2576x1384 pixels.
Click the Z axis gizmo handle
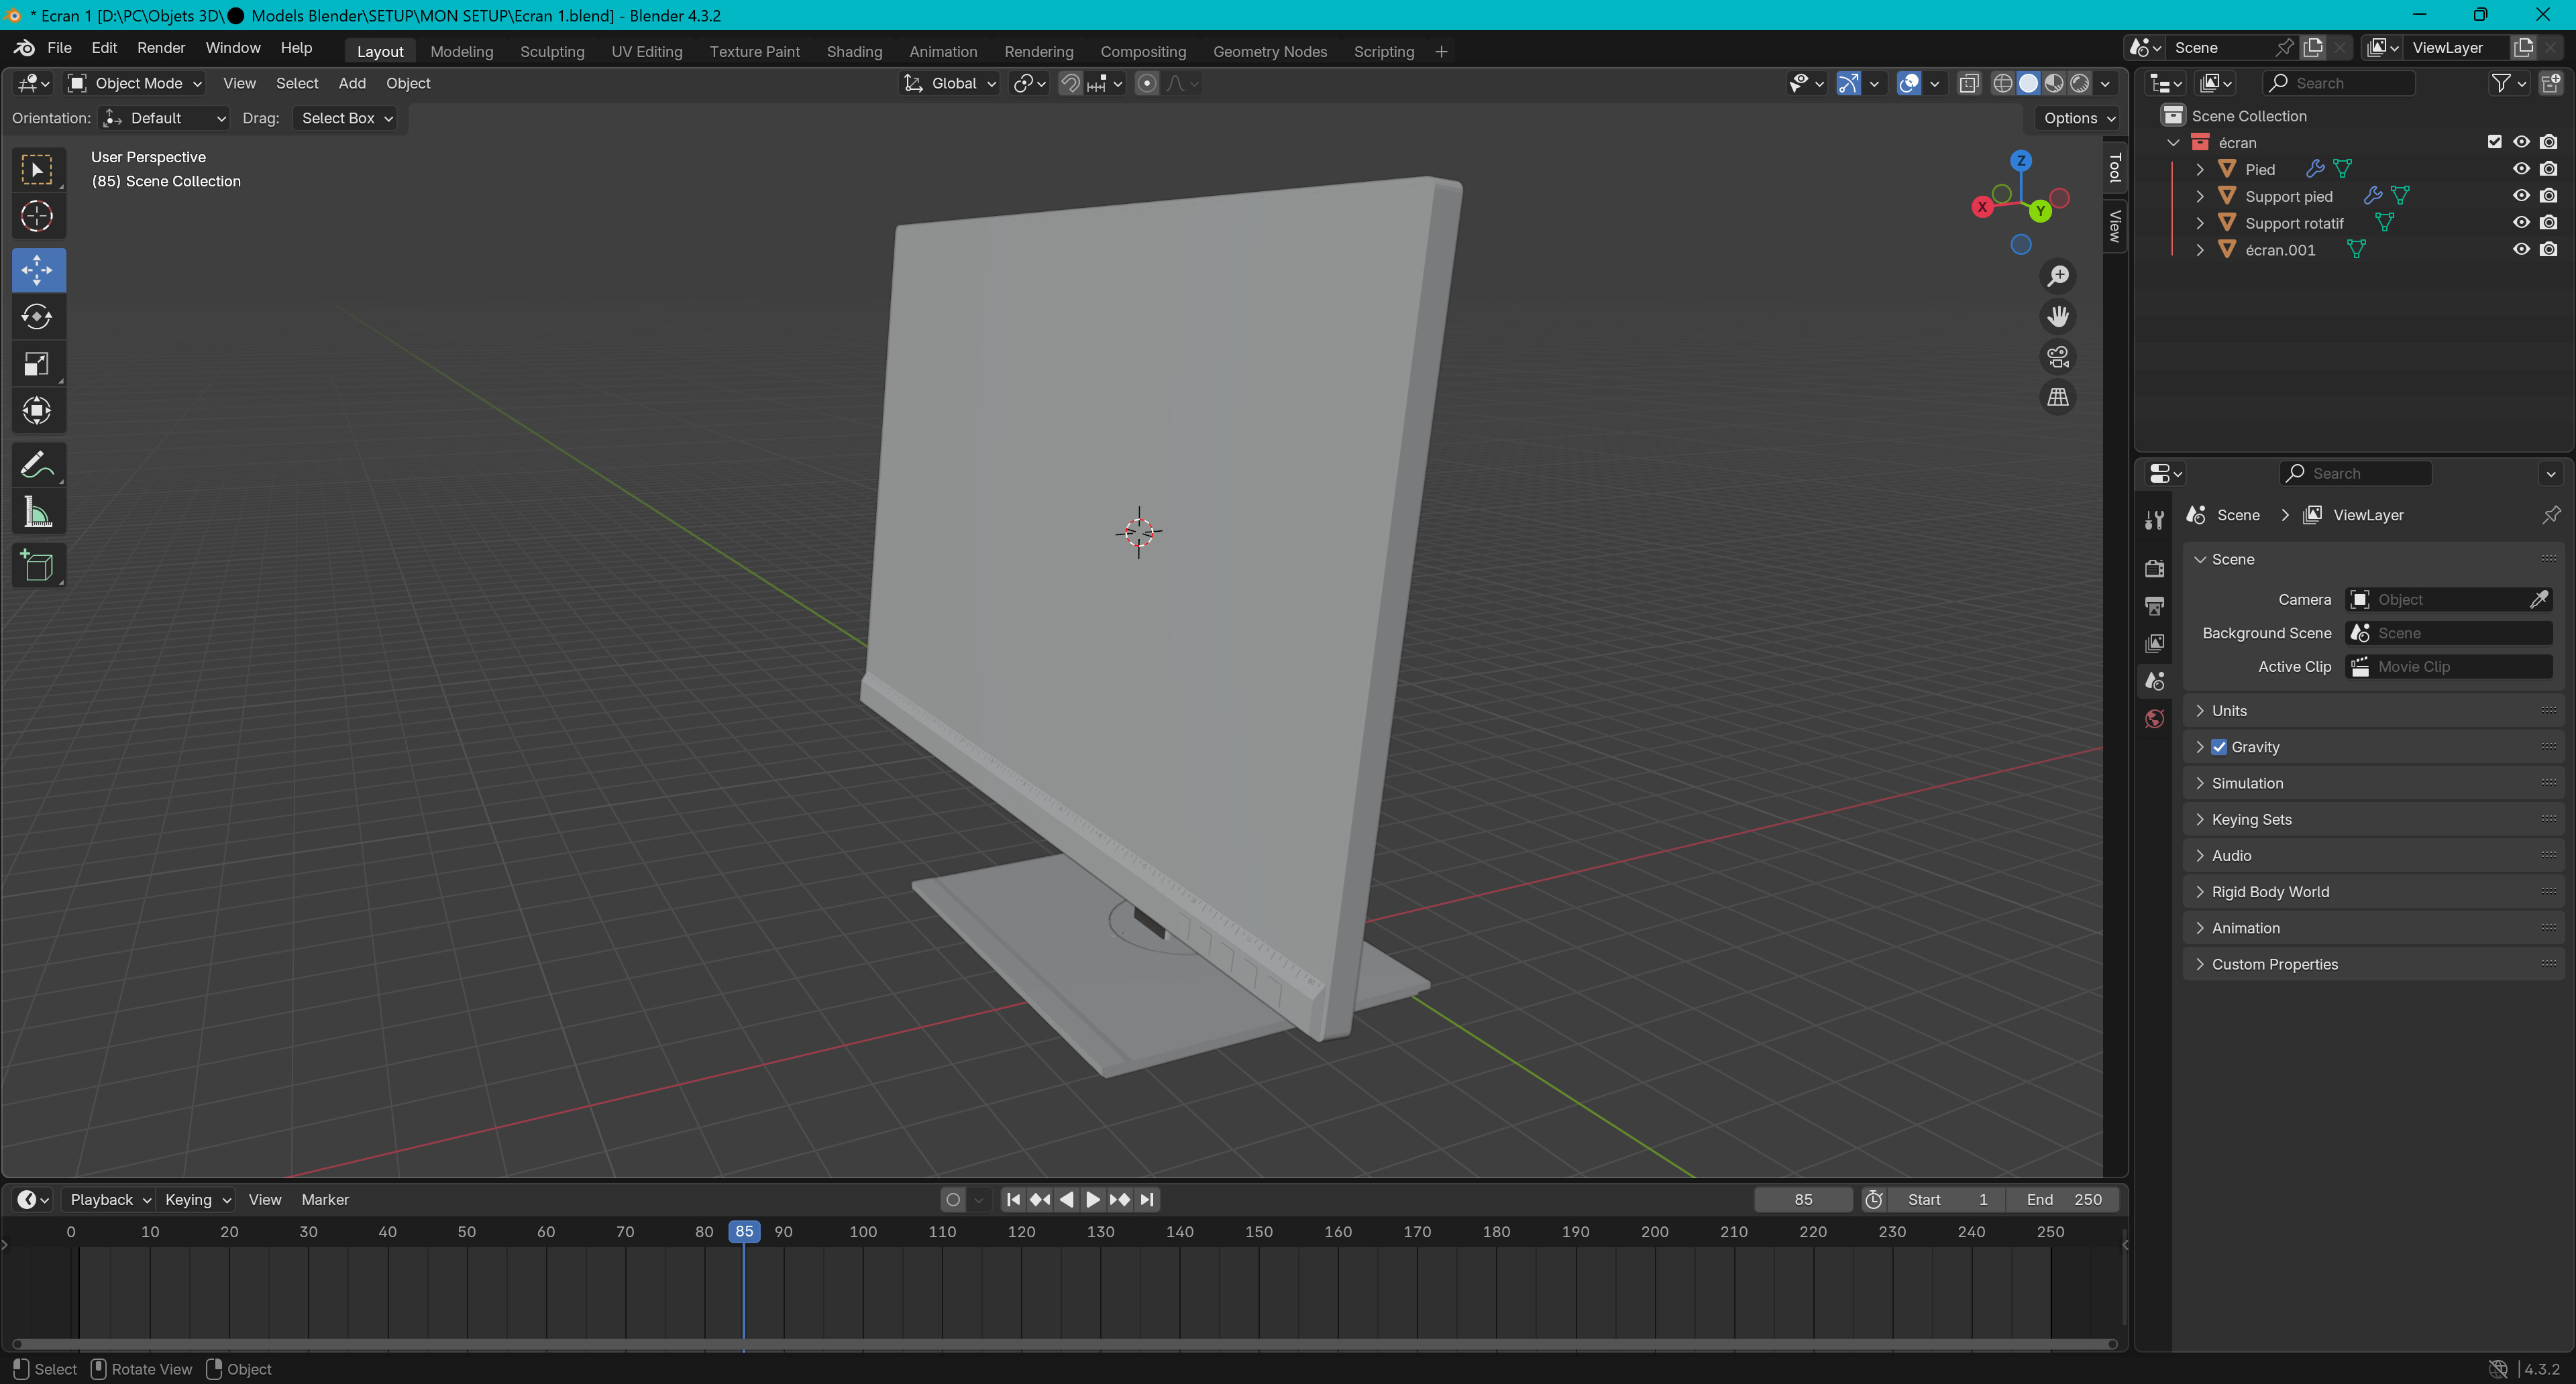(x=2021, y=161)
